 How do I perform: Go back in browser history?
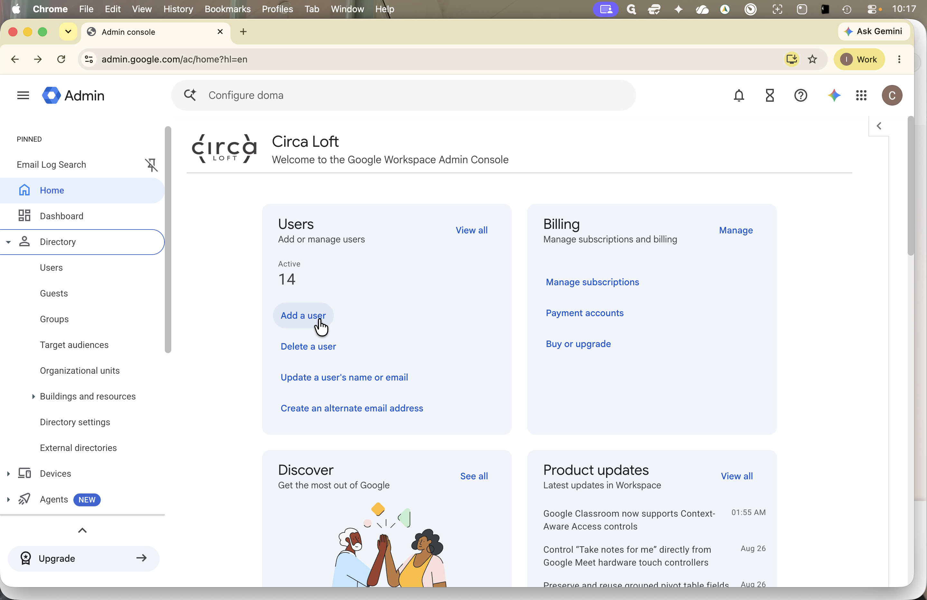tap(15, 59)
